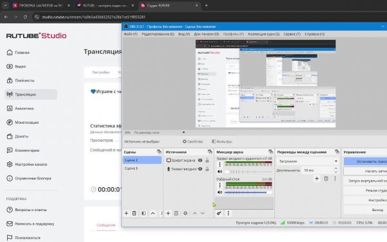This screenshot has width=387, height=242.
Task: Increase the transition Длительность value
Action: [336, 168]
